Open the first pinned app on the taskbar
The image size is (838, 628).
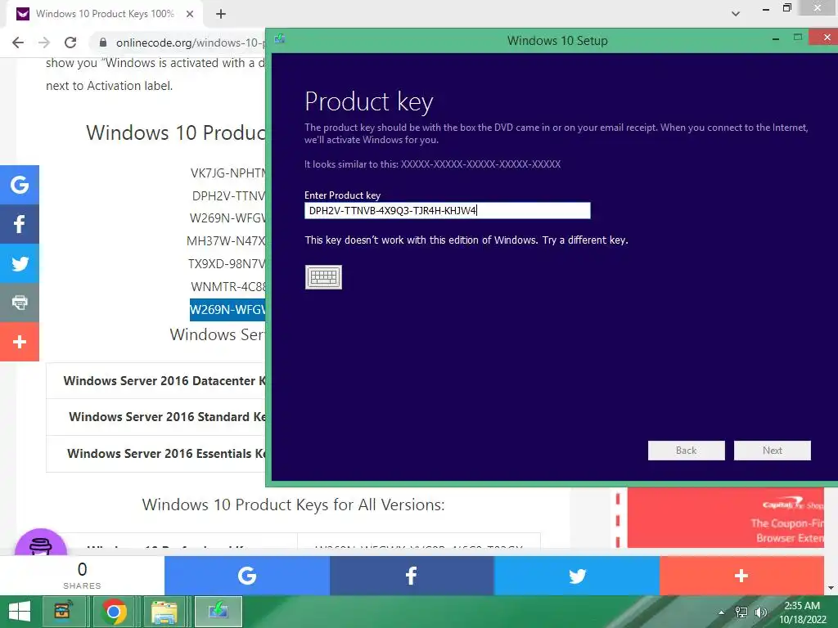63,612
